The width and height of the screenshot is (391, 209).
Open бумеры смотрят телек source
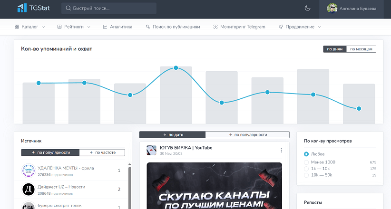point(59,206)
